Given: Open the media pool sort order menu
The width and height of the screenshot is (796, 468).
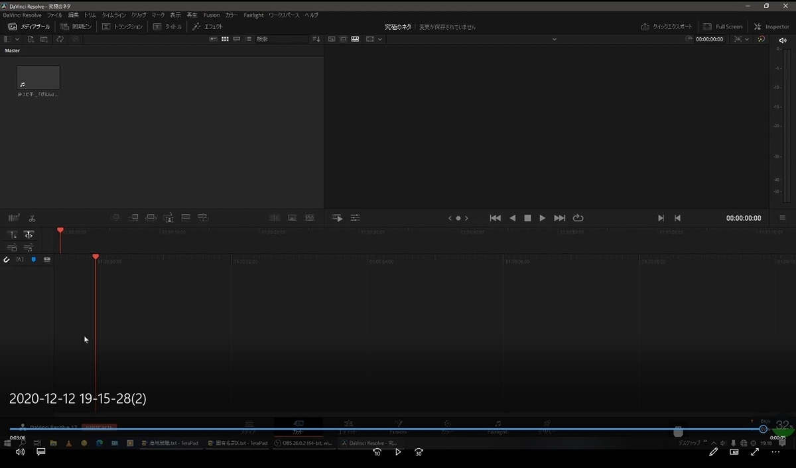Looking at the screenshot, I should 316,39.
